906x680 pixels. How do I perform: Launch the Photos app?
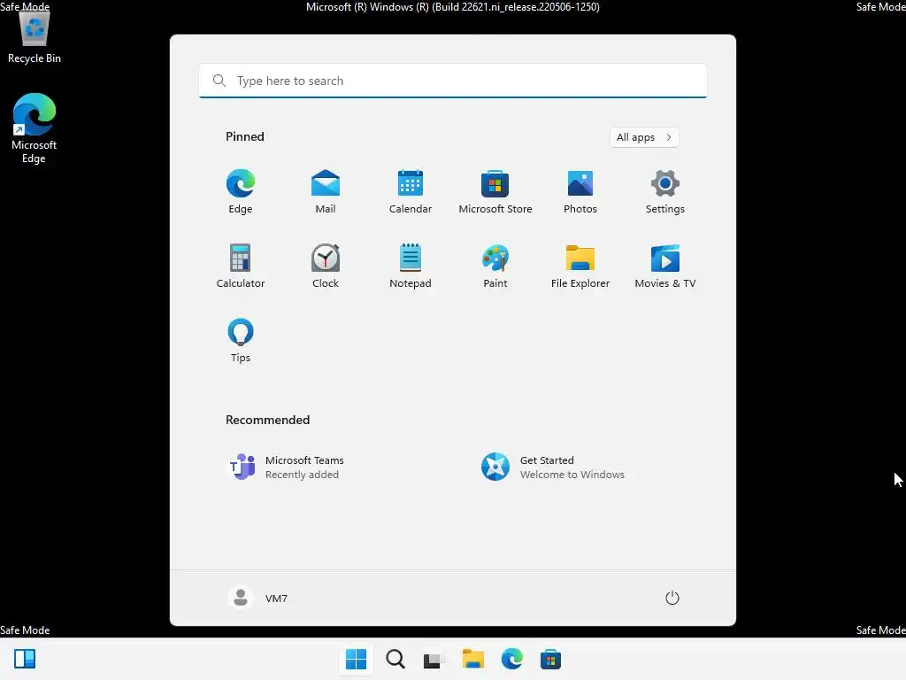click(x=580, y=191)
